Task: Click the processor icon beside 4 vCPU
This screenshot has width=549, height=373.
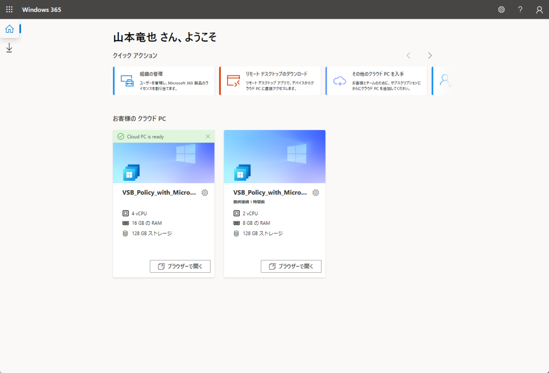Action: (x=126, y=213)
